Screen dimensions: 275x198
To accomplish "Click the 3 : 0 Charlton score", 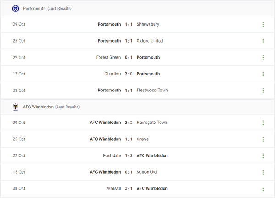I will click(x=129, y=74).
